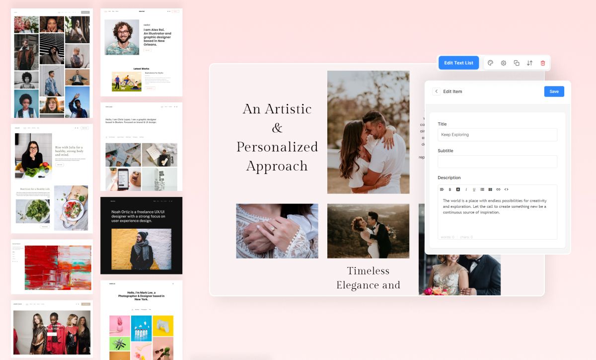
Task: Open the settings gear for the text list
Action: coord(503,63)
